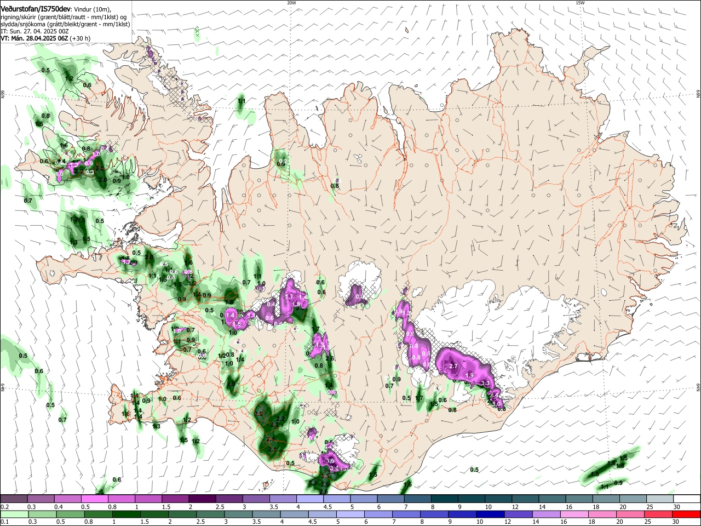Click the 0.1 label on the lower legend row
Screen dimensions: 701x526
(4, 522)
